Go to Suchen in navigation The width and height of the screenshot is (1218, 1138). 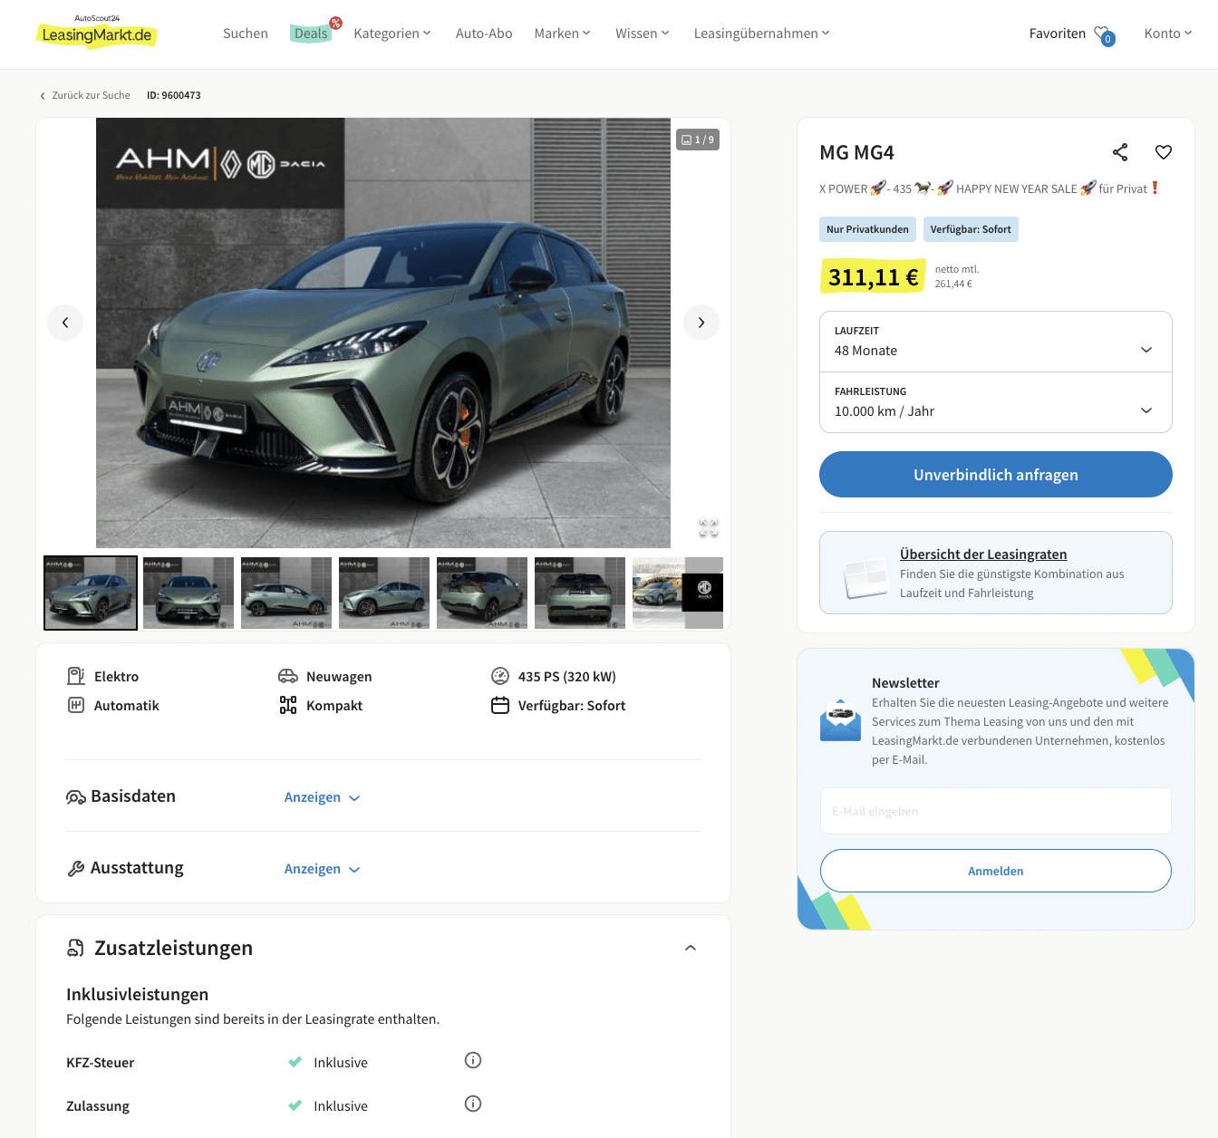(x=246, y=34)
